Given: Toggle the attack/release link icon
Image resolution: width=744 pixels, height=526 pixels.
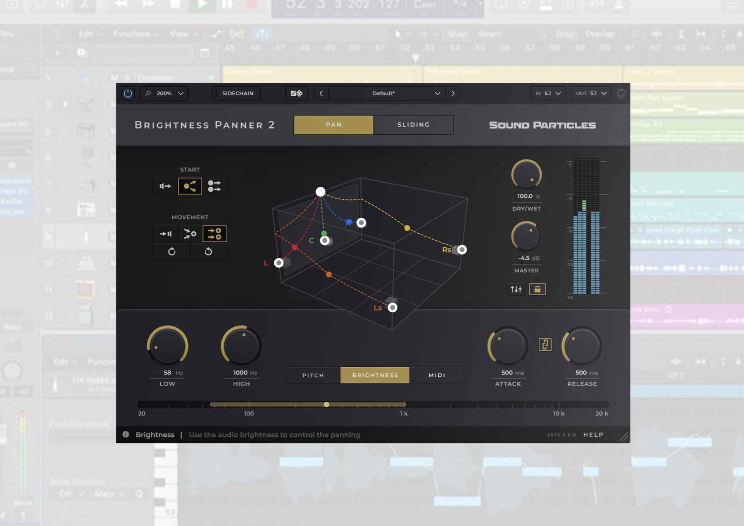Looking at the screenshot, I should (545, 344).
